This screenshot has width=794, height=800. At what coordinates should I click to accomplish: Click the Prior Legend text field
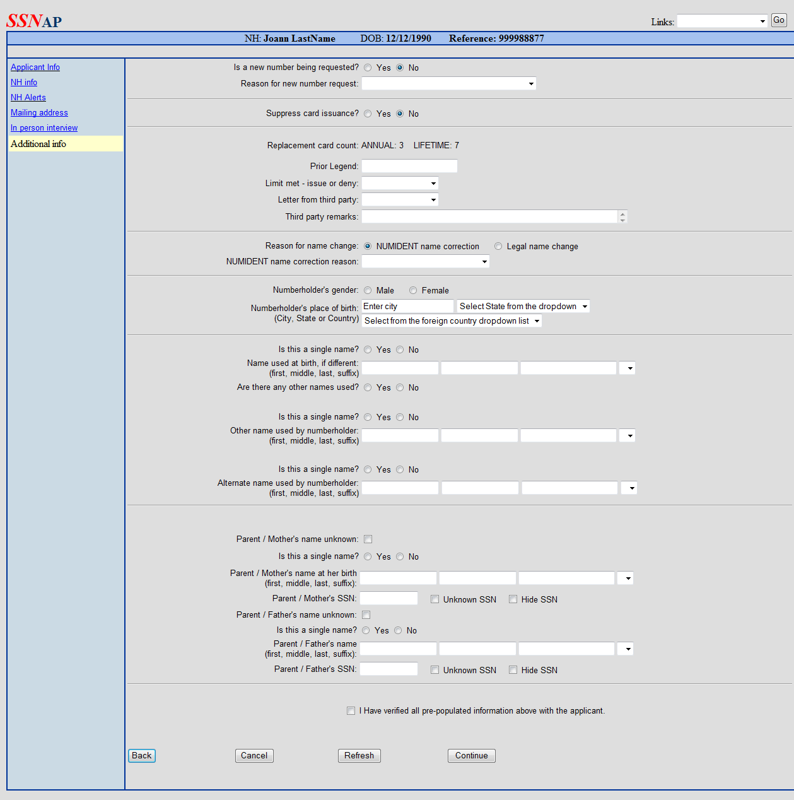(x=409, y=166)
